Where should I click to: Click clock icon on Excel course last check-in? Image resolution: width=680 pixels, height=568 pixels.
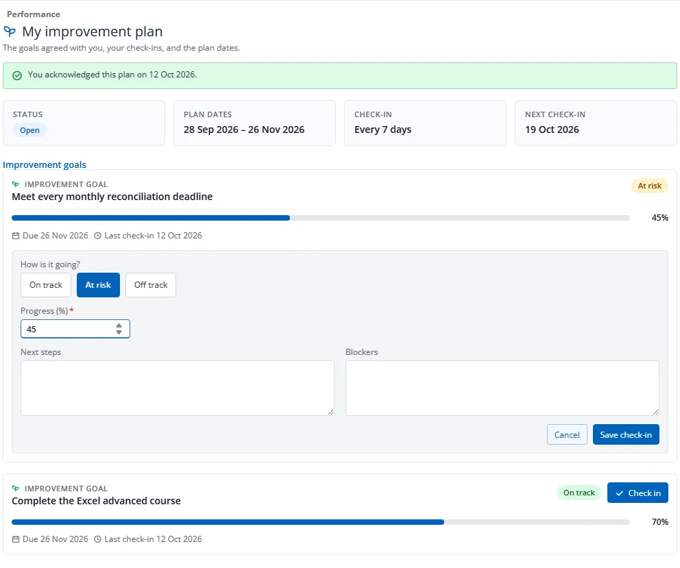click(97, 539)
